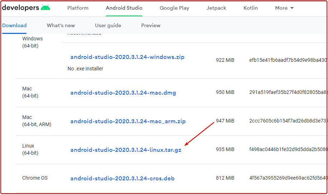The height and width of the screenshot is (195, 328).
Task: Click the 'No .exe installer' note
Action: [x=85, y=69]
